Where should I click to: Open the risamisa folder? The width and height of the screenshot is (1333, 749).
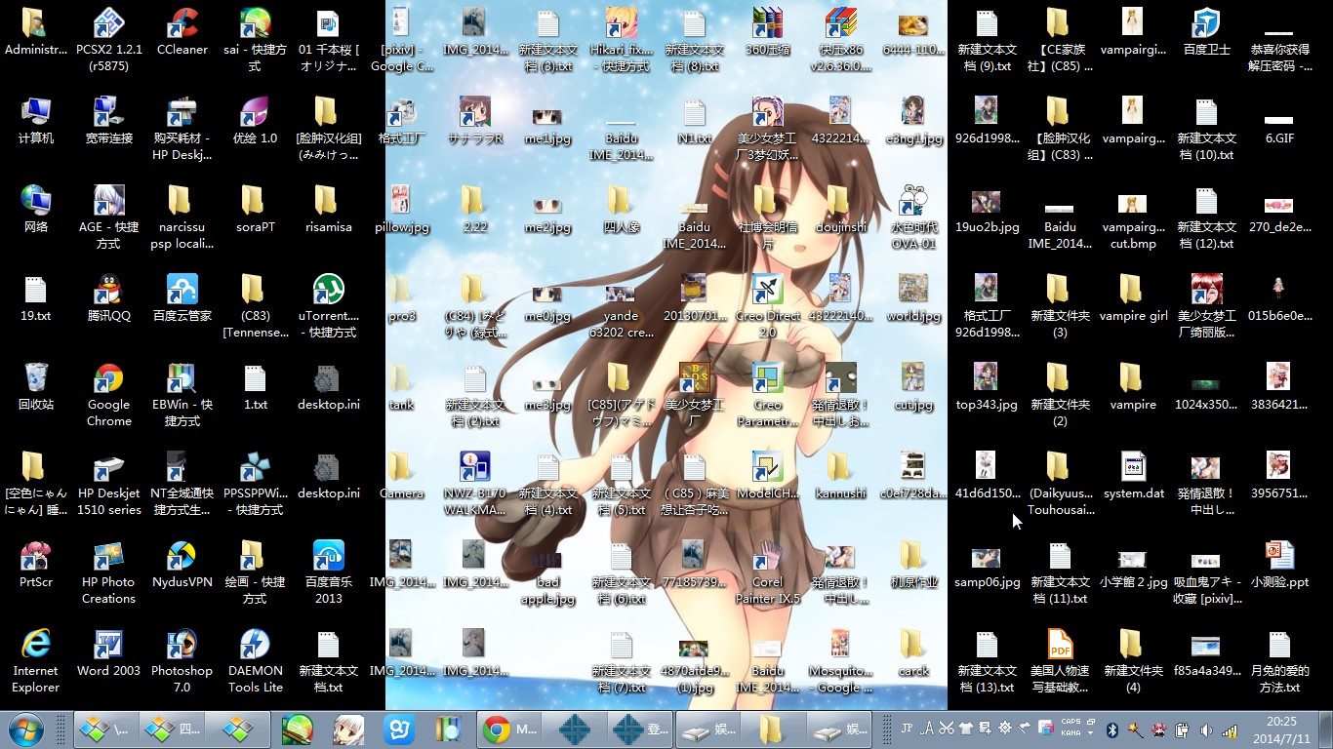(x=328, y=200)
